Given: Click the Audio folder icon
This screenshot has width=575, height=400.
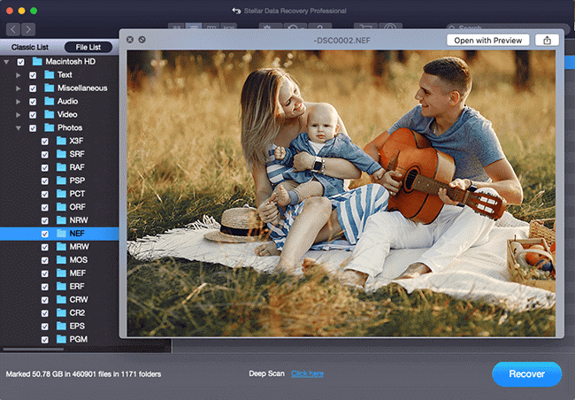Looking at the screenshot, I should pos(50,102).
